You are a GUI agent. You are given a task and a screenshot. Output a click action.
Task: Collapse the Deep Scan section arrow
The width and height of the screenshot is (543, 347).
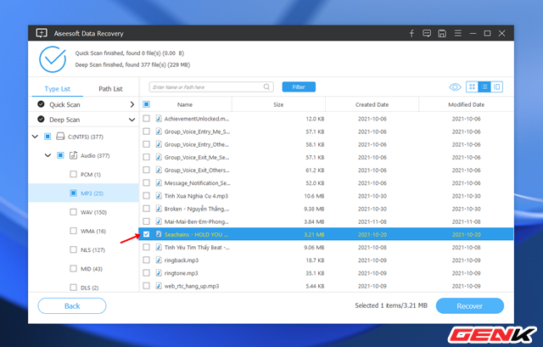[x=132, y=120]
